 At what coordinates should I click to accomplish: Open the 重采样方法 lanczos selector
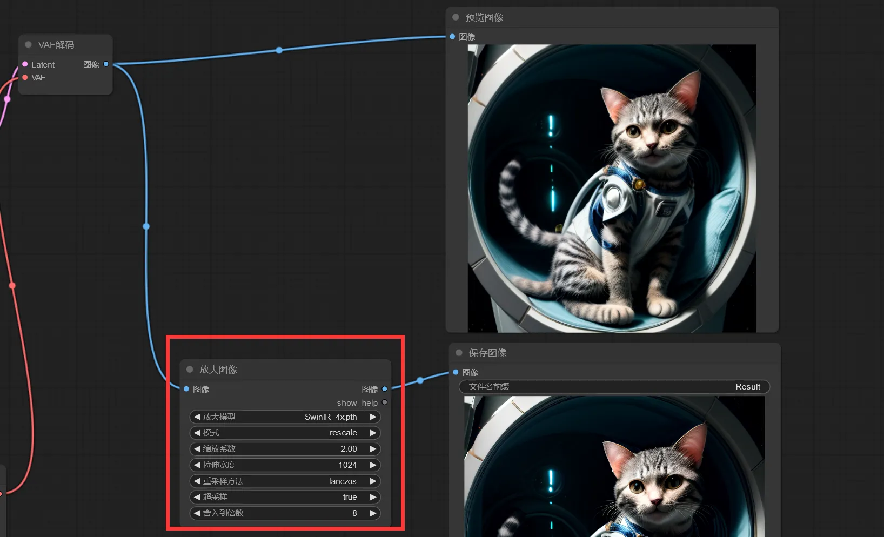click(x=285, y=481)
